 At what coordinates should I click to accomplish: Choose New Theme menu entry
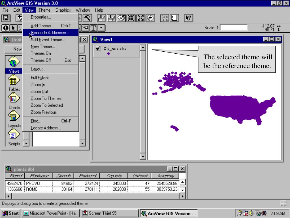click(x=50, y=46)
